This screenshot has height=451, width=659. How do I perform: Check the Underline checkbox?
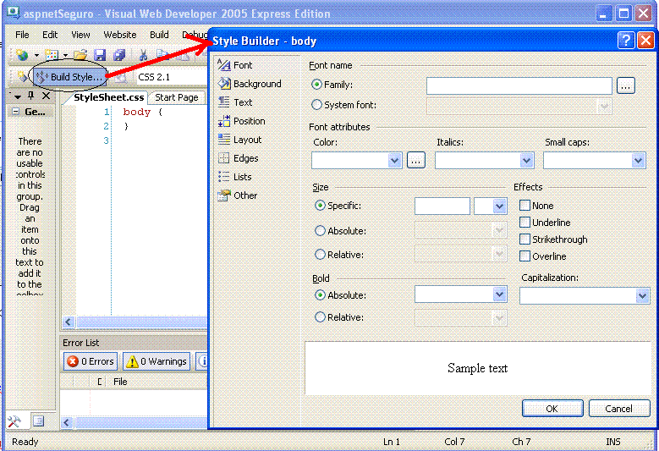[x=524, y=223]
